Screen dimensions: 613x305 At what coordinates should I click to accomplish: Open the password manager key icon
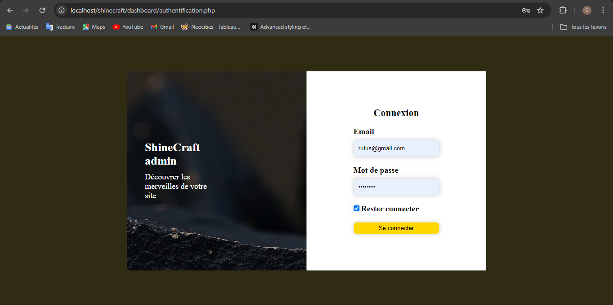tap(526, 10)
